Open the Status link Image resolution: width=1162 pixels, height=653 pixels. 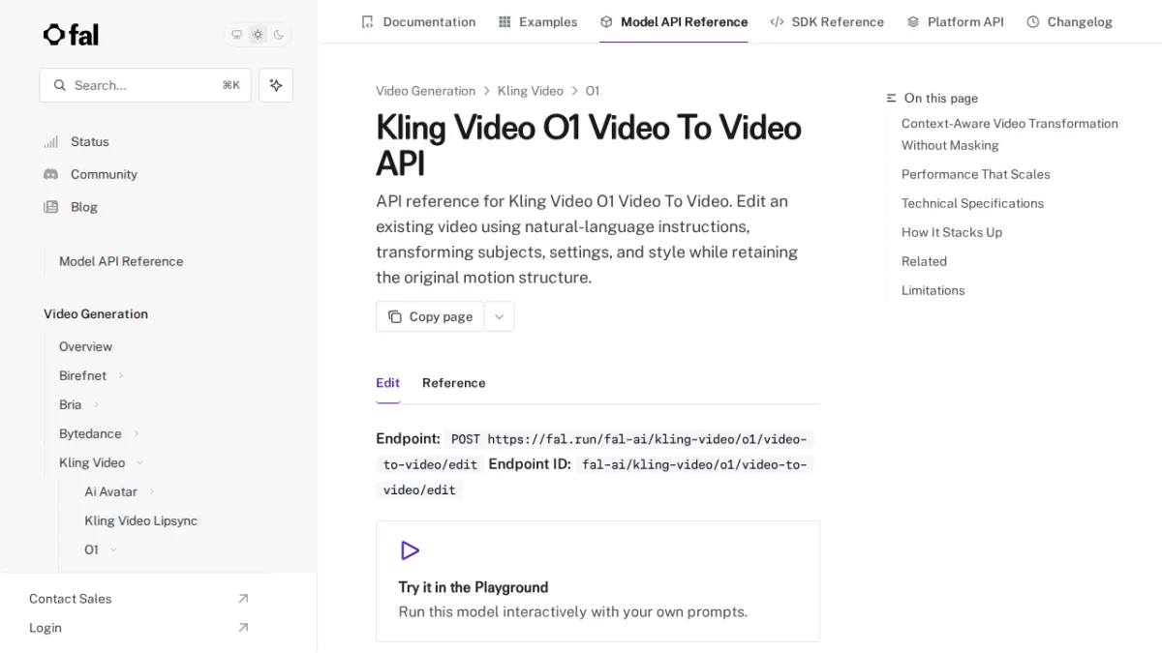(90, 142)
